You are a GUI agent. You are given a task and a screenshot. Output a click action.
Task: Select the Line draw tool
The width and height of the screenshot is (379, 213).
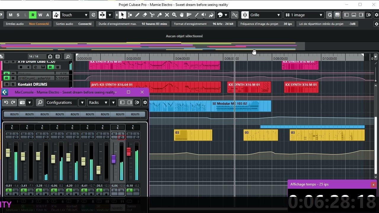coord(196,15)
